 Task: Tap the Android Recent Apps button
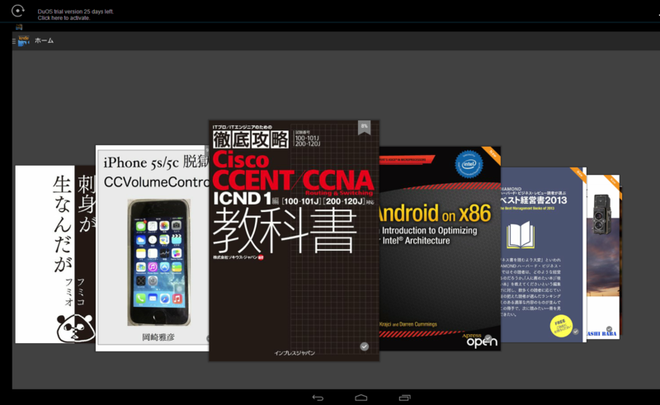(x=404, y=398)
